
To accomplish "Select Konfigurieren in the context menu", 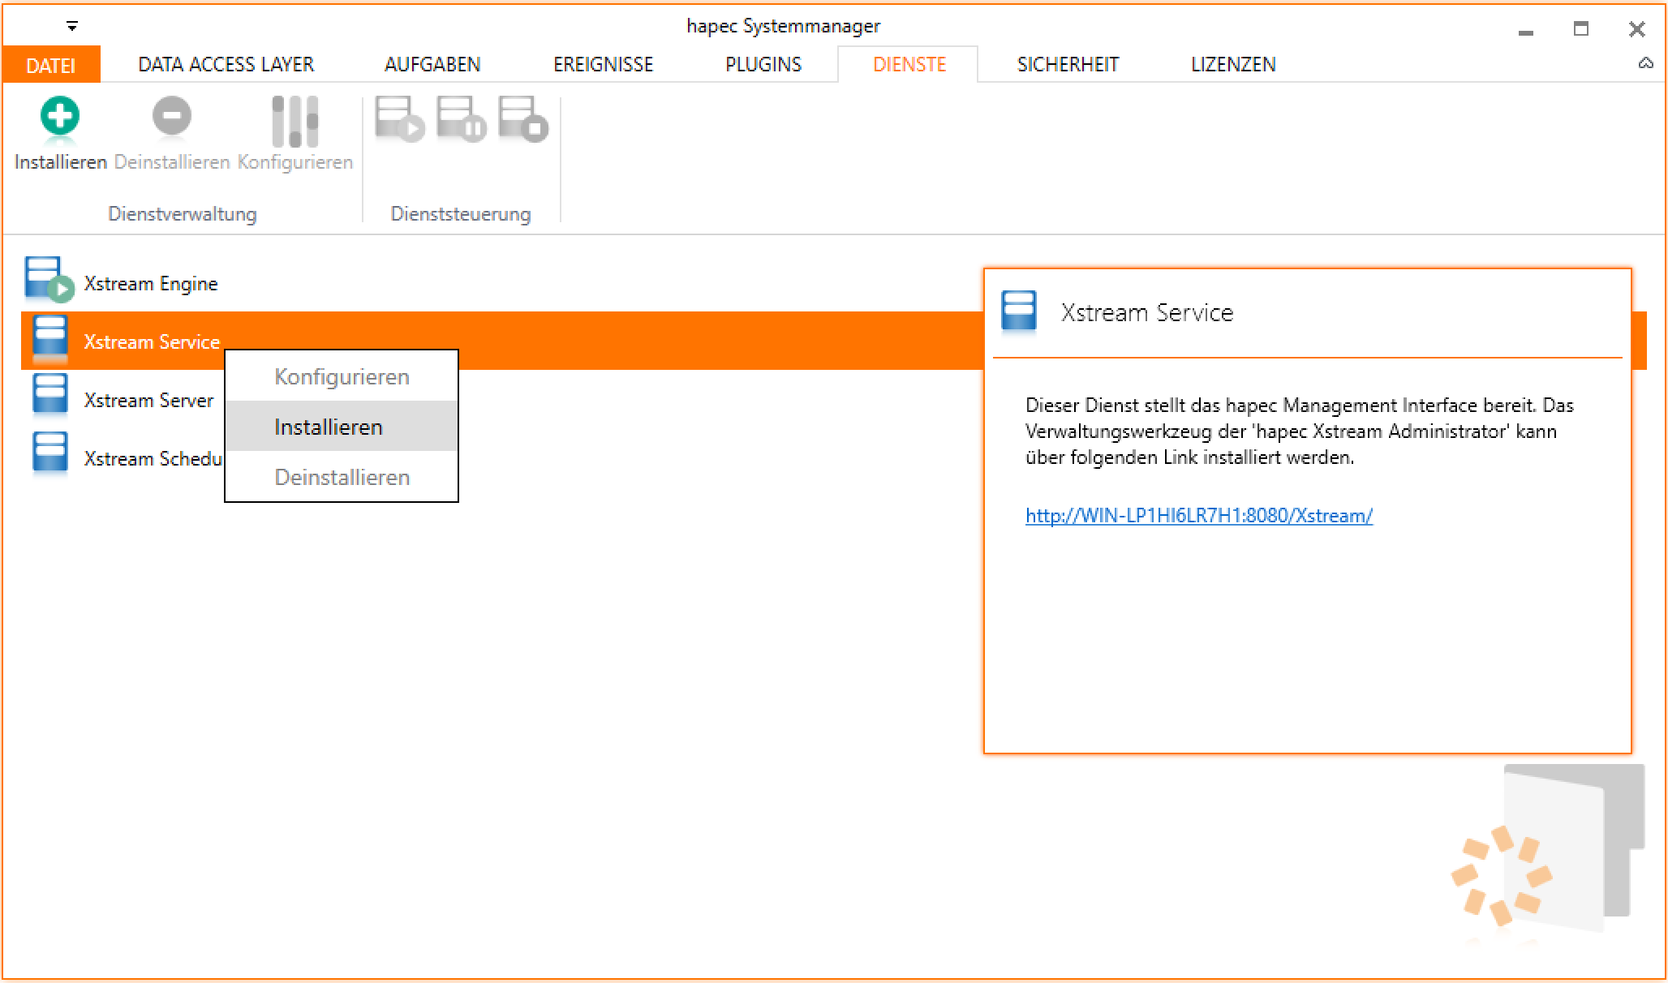I will 342,376.
